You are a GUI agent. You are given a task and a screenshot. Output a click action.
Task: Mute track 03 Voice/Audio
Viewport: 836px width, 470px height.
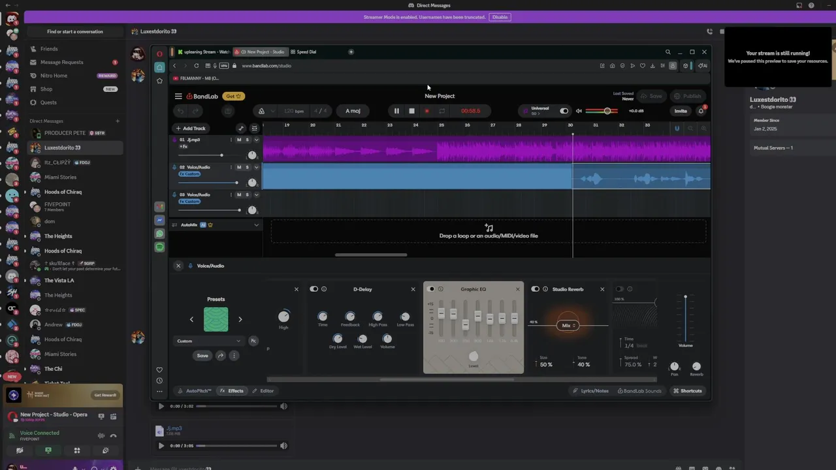pyautogui.click(x=239, y=195)
